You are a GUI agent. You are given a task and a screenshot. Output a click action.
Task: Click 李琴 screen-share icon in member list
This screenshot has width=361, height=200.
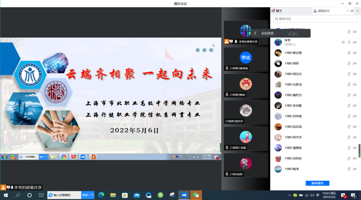pos(343,42)
